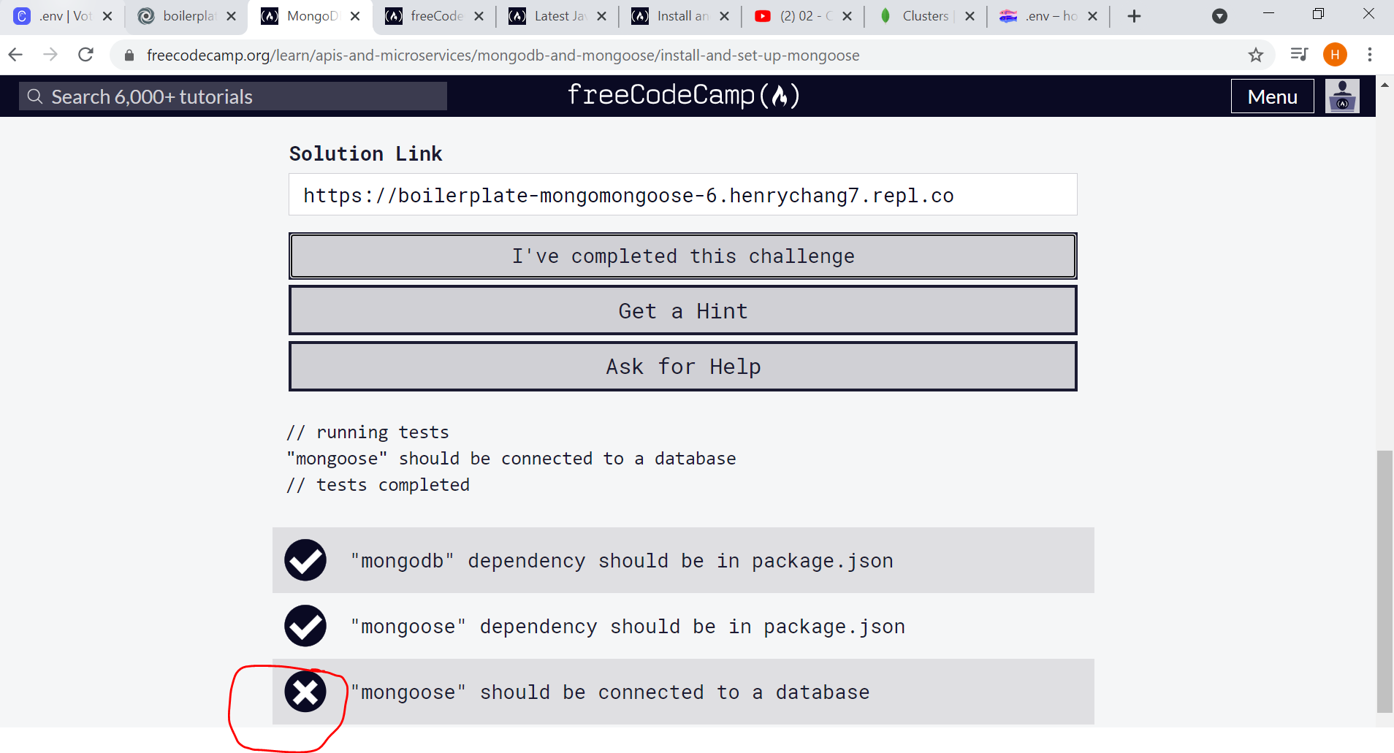Viewport: 1394px width, 753px height.
Task: Click the I've completed this challenge button
Action: click(x=682, y=256)
